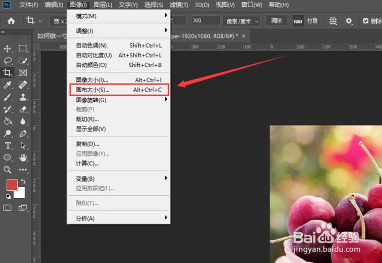Swap foreground and background colors

click(23, 181)
